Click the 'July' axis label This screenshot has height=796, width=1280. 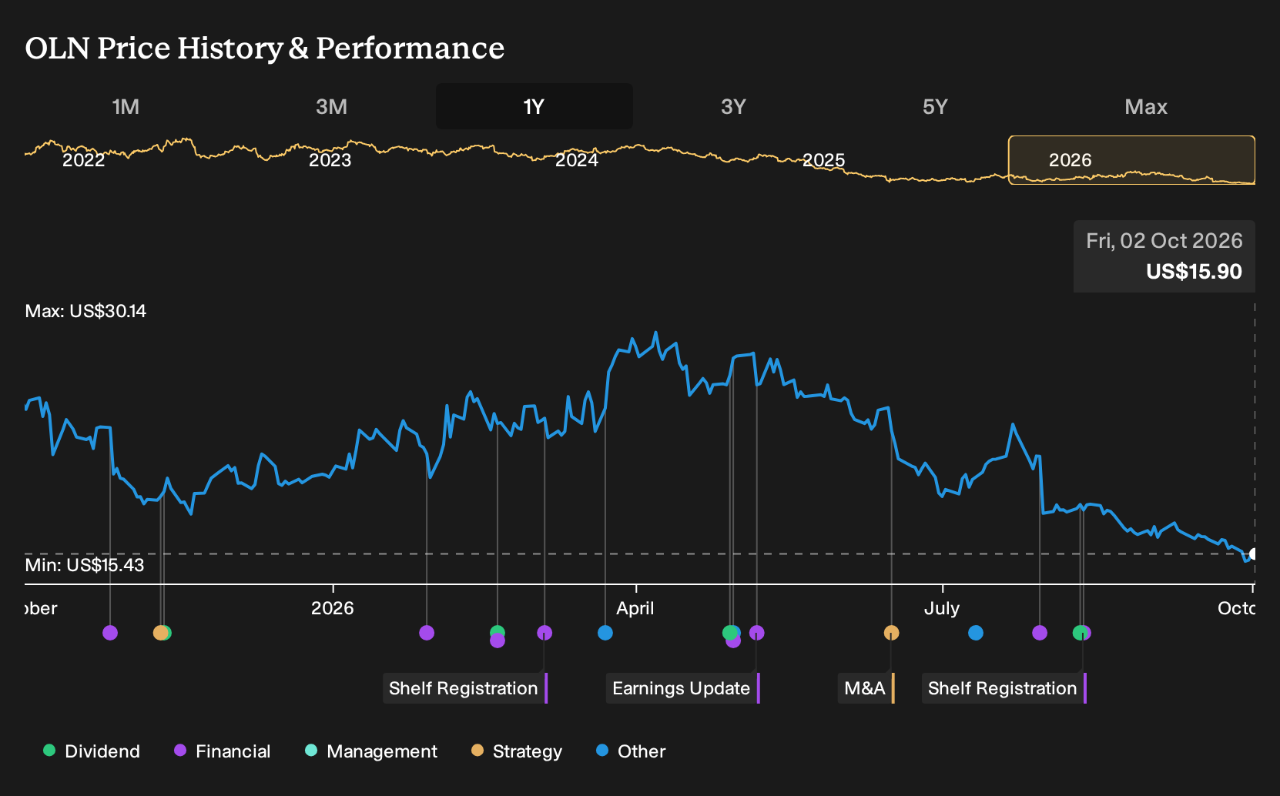pos(942,608)
